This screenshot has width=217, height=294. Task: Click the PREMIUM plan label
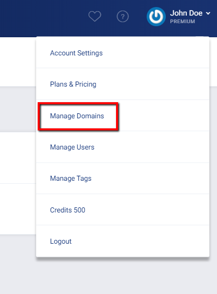[182, 22]
